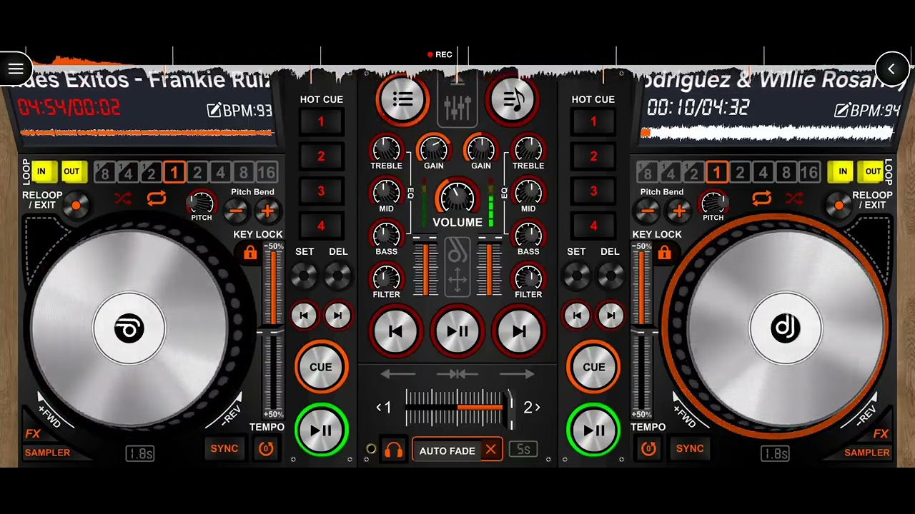Click left deck DEL hot cue knob
Screen dimensions: 915x514
337,275
